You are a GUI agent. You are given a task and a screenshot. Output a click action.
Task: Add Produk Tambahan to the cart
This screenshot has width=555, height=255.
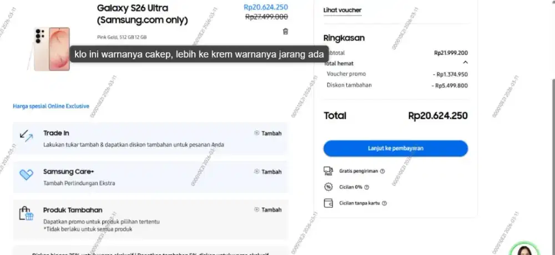[268, 210]
